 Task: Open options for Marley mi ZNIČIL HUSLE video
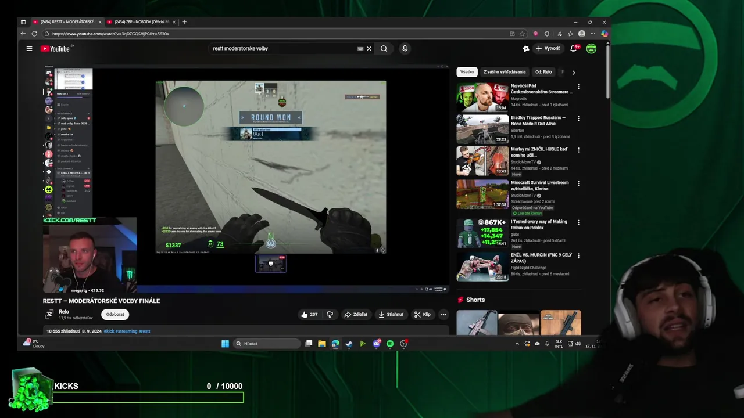[578, 150]
